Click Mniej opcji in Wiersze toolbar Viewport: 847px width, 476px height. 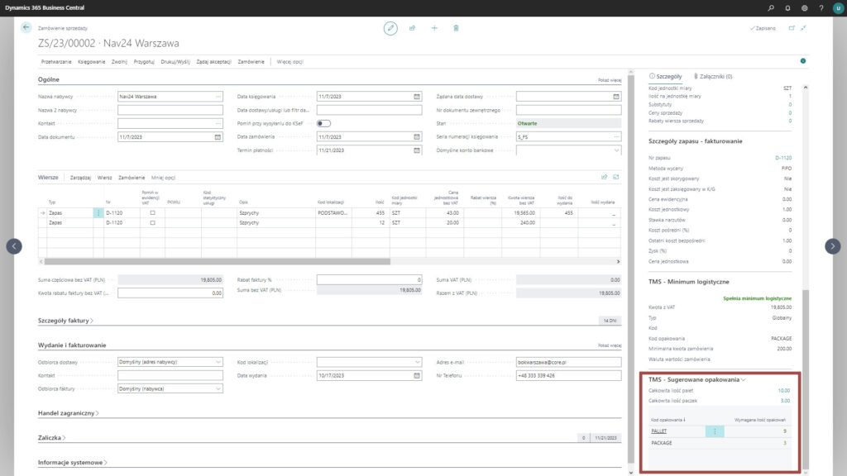click(163, 178)
